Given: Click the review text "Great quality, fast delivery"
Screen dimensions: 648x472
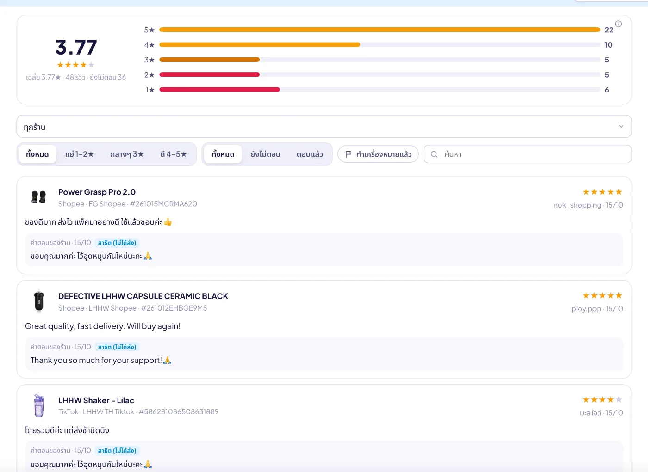Looking at the screenshot, I should point(75,326).
